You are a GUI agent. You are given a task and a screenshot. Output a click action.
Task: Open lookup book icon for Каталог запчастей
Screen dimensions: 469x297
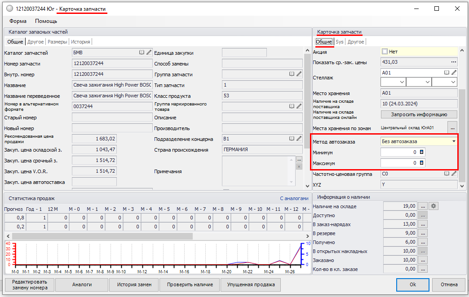click(142, 52)
